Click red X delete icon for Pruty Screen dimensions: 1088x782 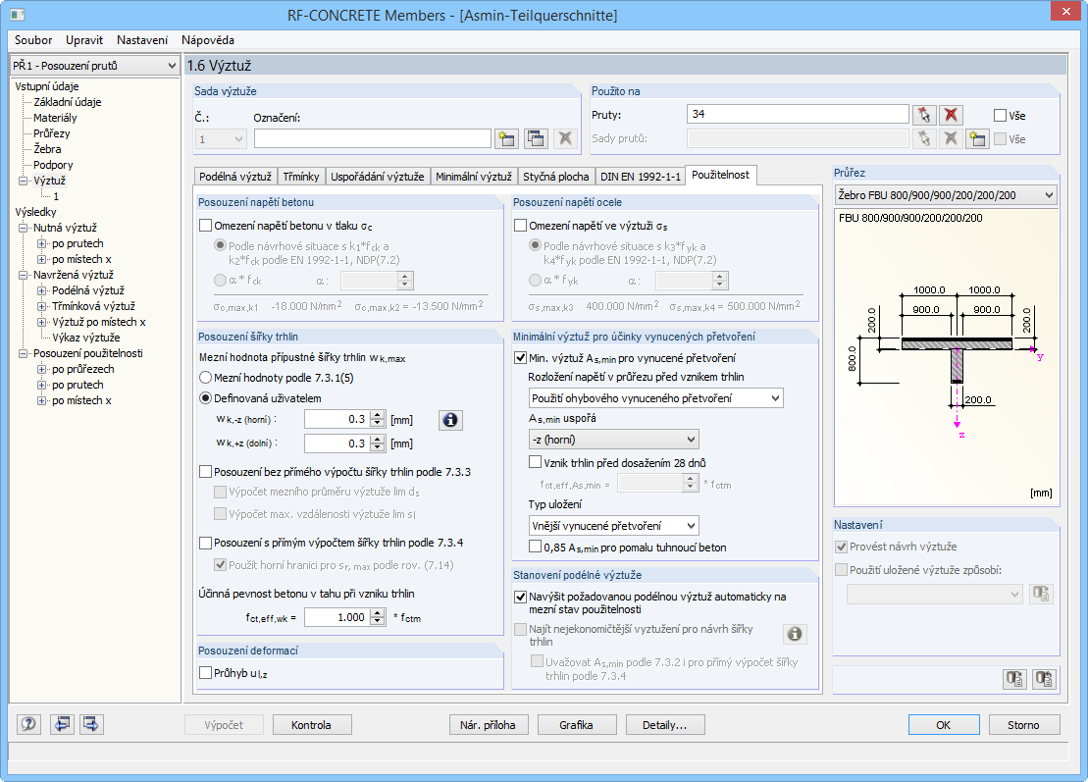click(952, 115)
